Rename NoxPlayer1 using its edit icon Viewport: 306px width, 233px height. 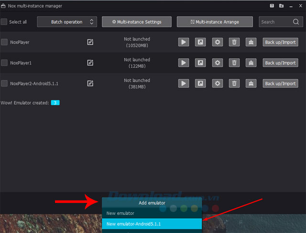click(x=90, y=63)
